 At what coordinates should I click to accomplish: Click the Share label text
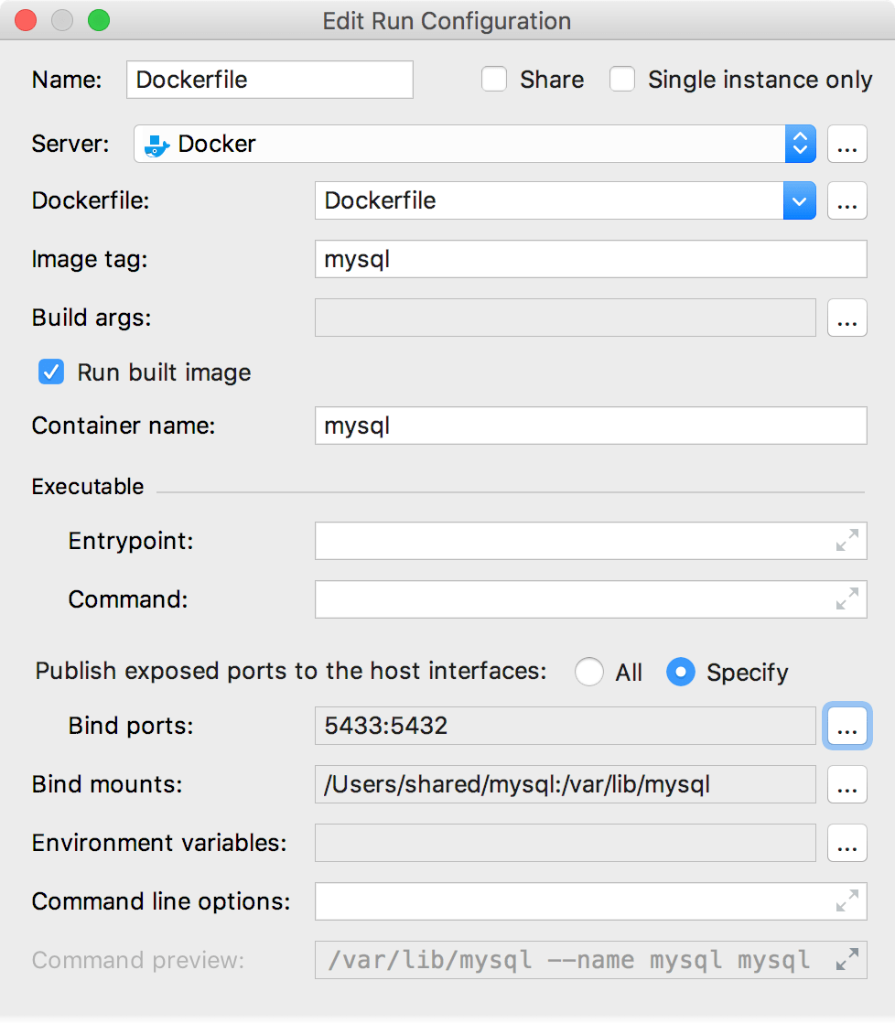click(552, 80)
